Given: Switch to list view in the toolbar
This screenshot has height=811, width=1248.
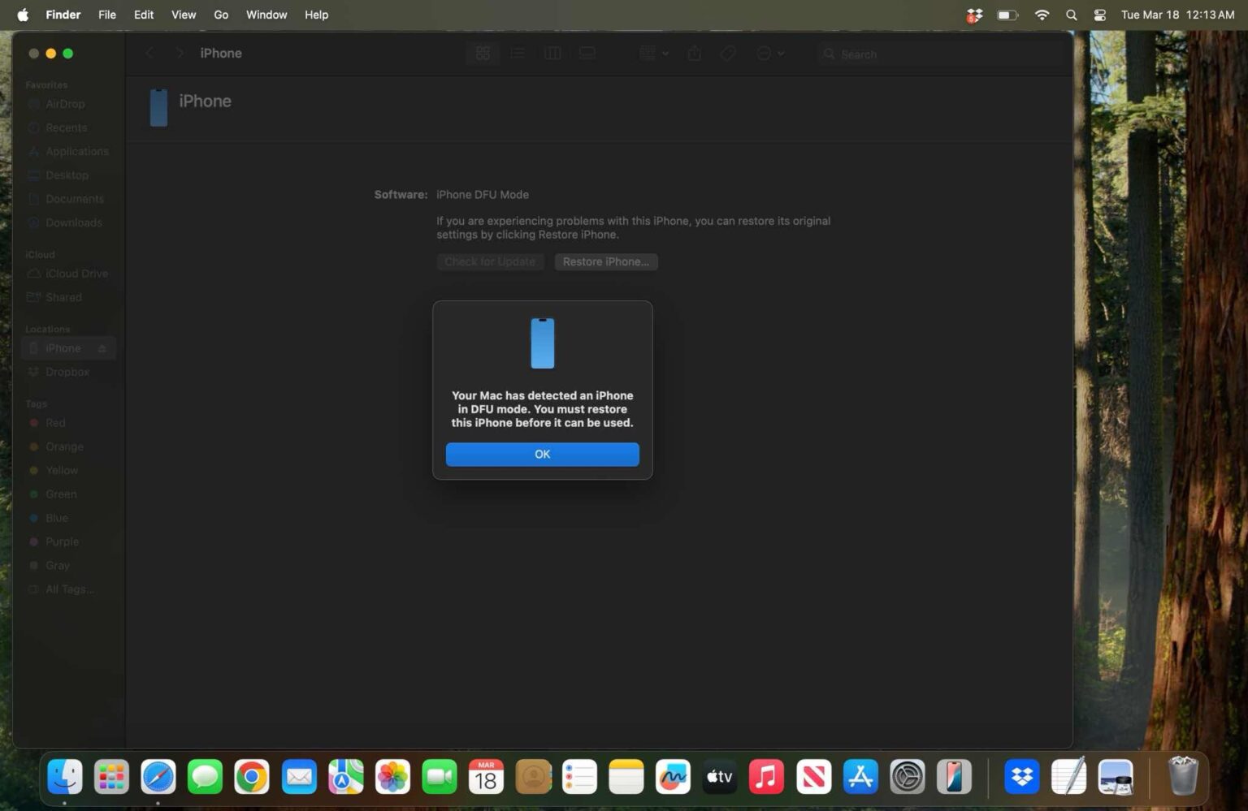Looking at the screenshot, I should (x=518, y=53).
